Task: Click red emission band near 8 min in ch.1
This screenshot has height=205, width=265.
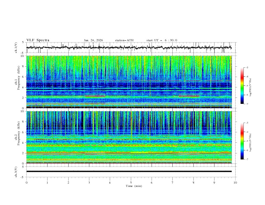Action: [x=189, y=96]
